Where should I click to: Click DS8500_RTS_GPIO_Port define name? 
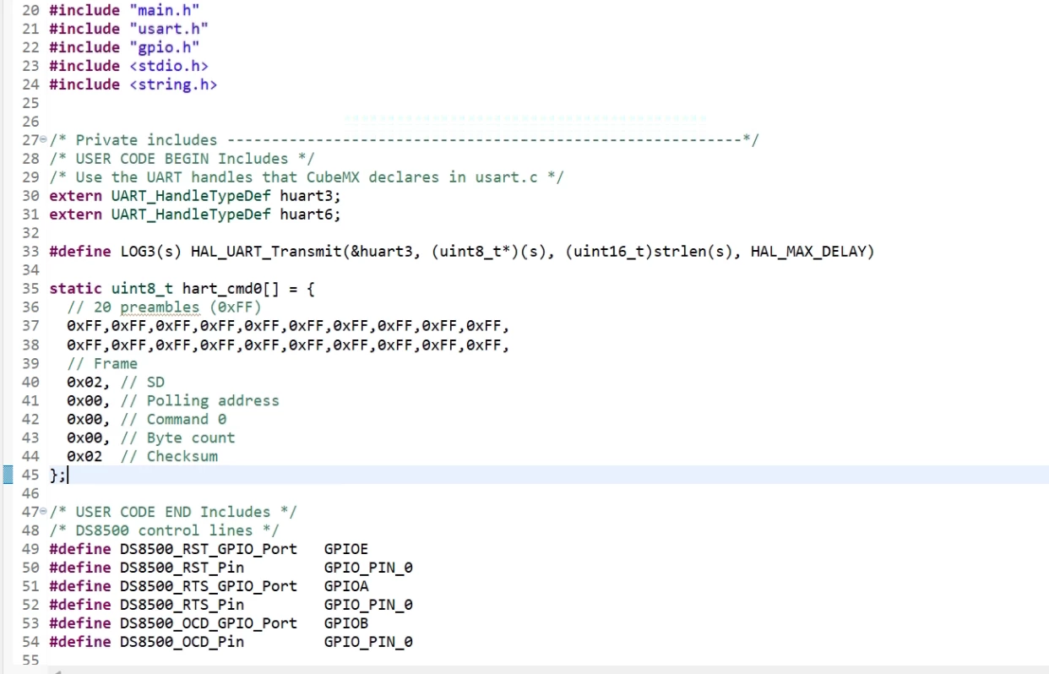click(209, 586)
